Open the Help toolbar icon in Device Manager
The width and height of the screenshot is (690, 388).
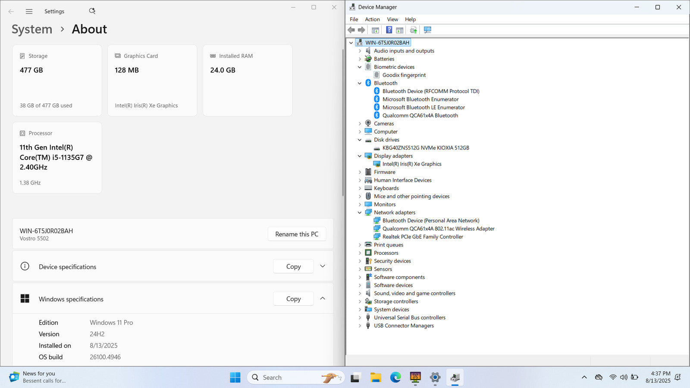pos(389,30)
